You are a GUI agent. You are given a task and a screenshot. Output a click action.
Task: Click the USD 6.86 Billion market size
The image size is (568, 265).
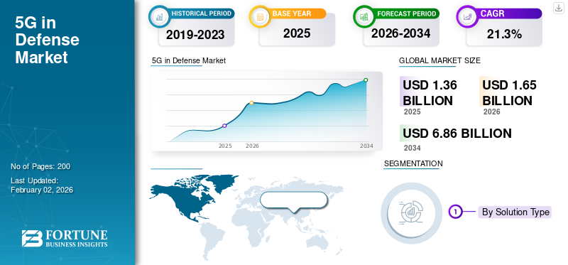(457, 134)
